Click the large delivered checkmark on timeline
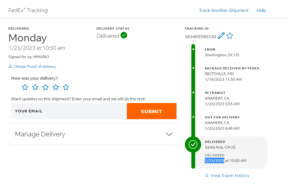Screen dimensions: 288x184 (x=193, y=144)
